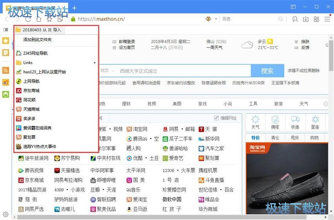Viewport: 334px width, 220px height.
Task: Open the Notes icon in sidebar
Action: tap(6, 53)
